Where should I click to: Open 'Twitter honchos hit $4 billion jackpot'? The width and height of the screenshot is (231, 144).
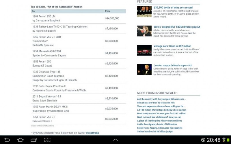tap(155, 131)
